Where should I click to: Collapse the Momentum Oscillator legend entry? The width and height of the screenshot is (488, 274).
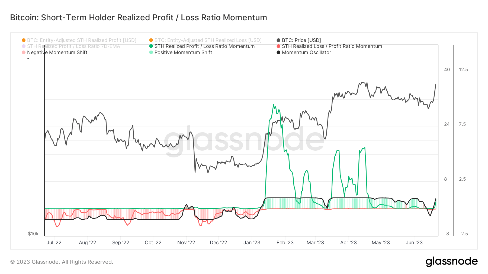306,52
